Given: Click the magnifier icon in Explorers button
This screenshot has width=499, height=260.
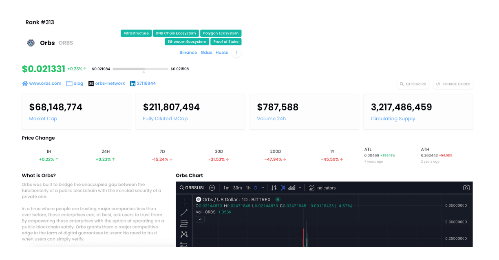Looking at the screenshot, I should tap(402, 84).
